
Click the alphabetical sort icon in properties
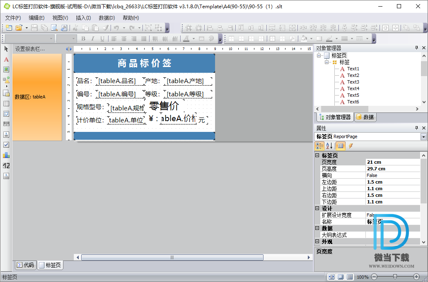coord(329,146)
